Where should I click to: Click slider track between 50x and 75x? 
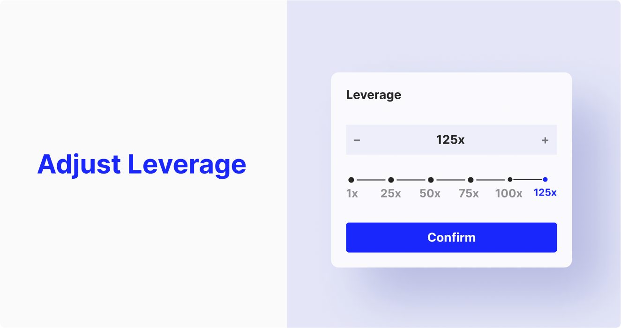[x=450, y=180]
